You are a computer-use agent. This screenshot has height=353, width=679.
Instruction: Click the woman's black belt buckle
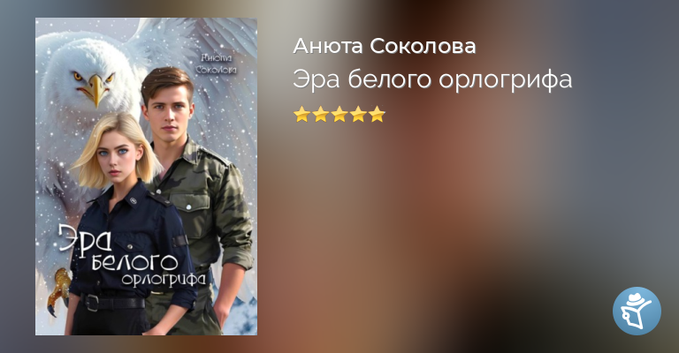91,303
